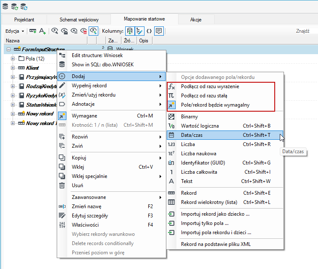Choose Edit structure: Wniosek

coord(112,55)
